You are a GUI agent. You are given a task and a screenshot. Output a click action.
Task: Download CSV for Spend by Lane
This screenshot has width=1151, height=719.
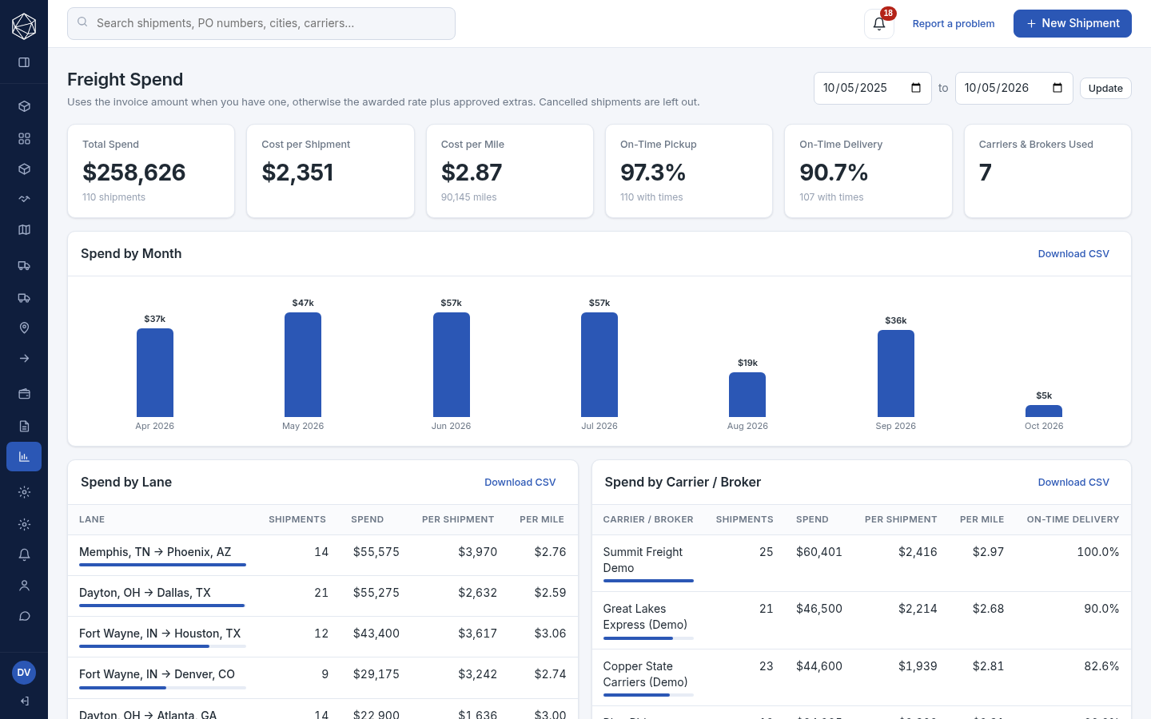(x=520, y=483)
